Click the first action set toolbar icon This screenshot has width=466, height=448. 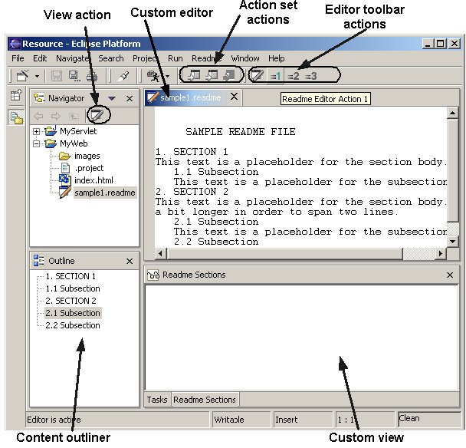194,75
